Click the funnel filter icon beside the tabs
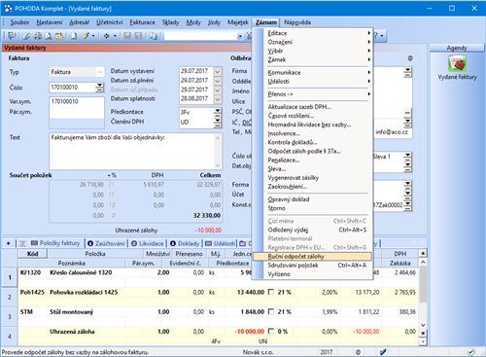 tap(22, 243)
